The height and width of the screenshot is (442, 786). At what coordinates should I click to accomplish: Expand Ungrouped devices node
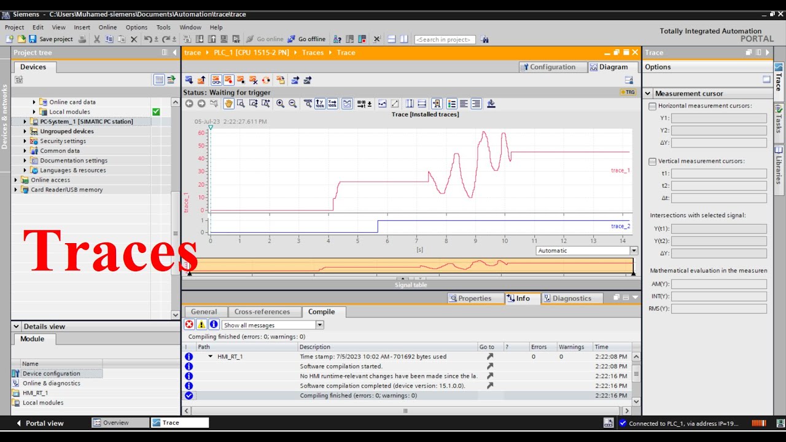[25, 131]
